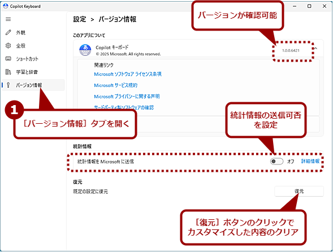Click the 関連リンク heading
Image resolution: width=333 pixels, height=252 pixels.
[104, 65]
